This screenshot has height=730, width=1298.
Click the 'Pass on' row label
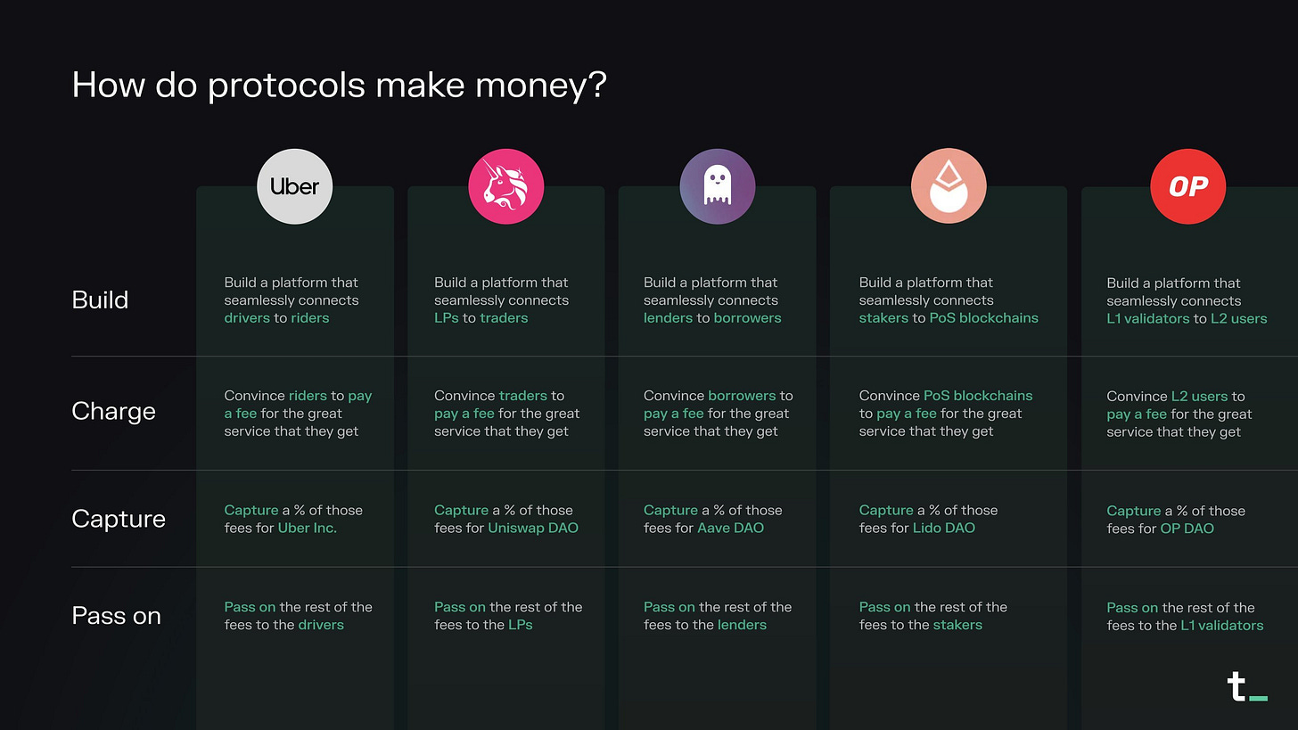[x=116, y=616]
